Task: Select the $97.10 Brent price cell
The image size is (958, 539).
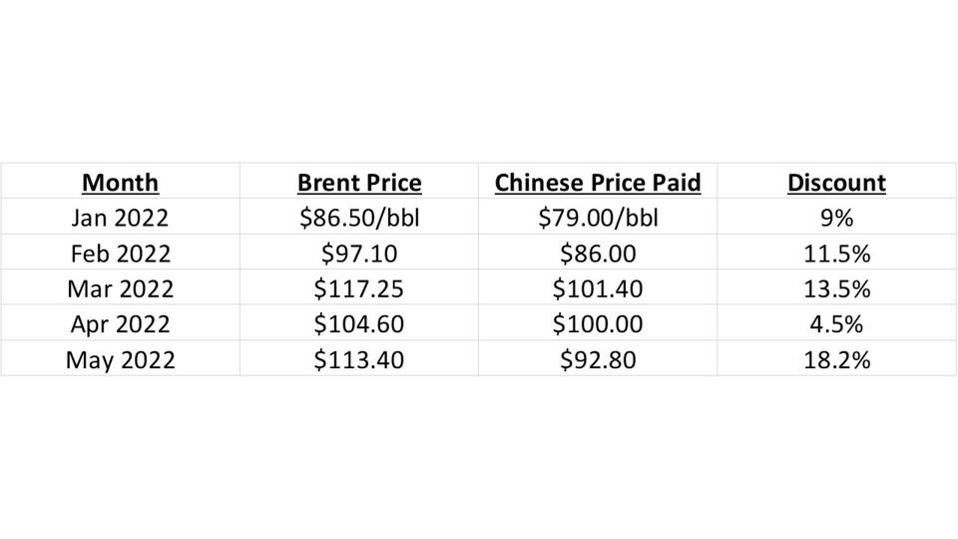Action: 359,254
